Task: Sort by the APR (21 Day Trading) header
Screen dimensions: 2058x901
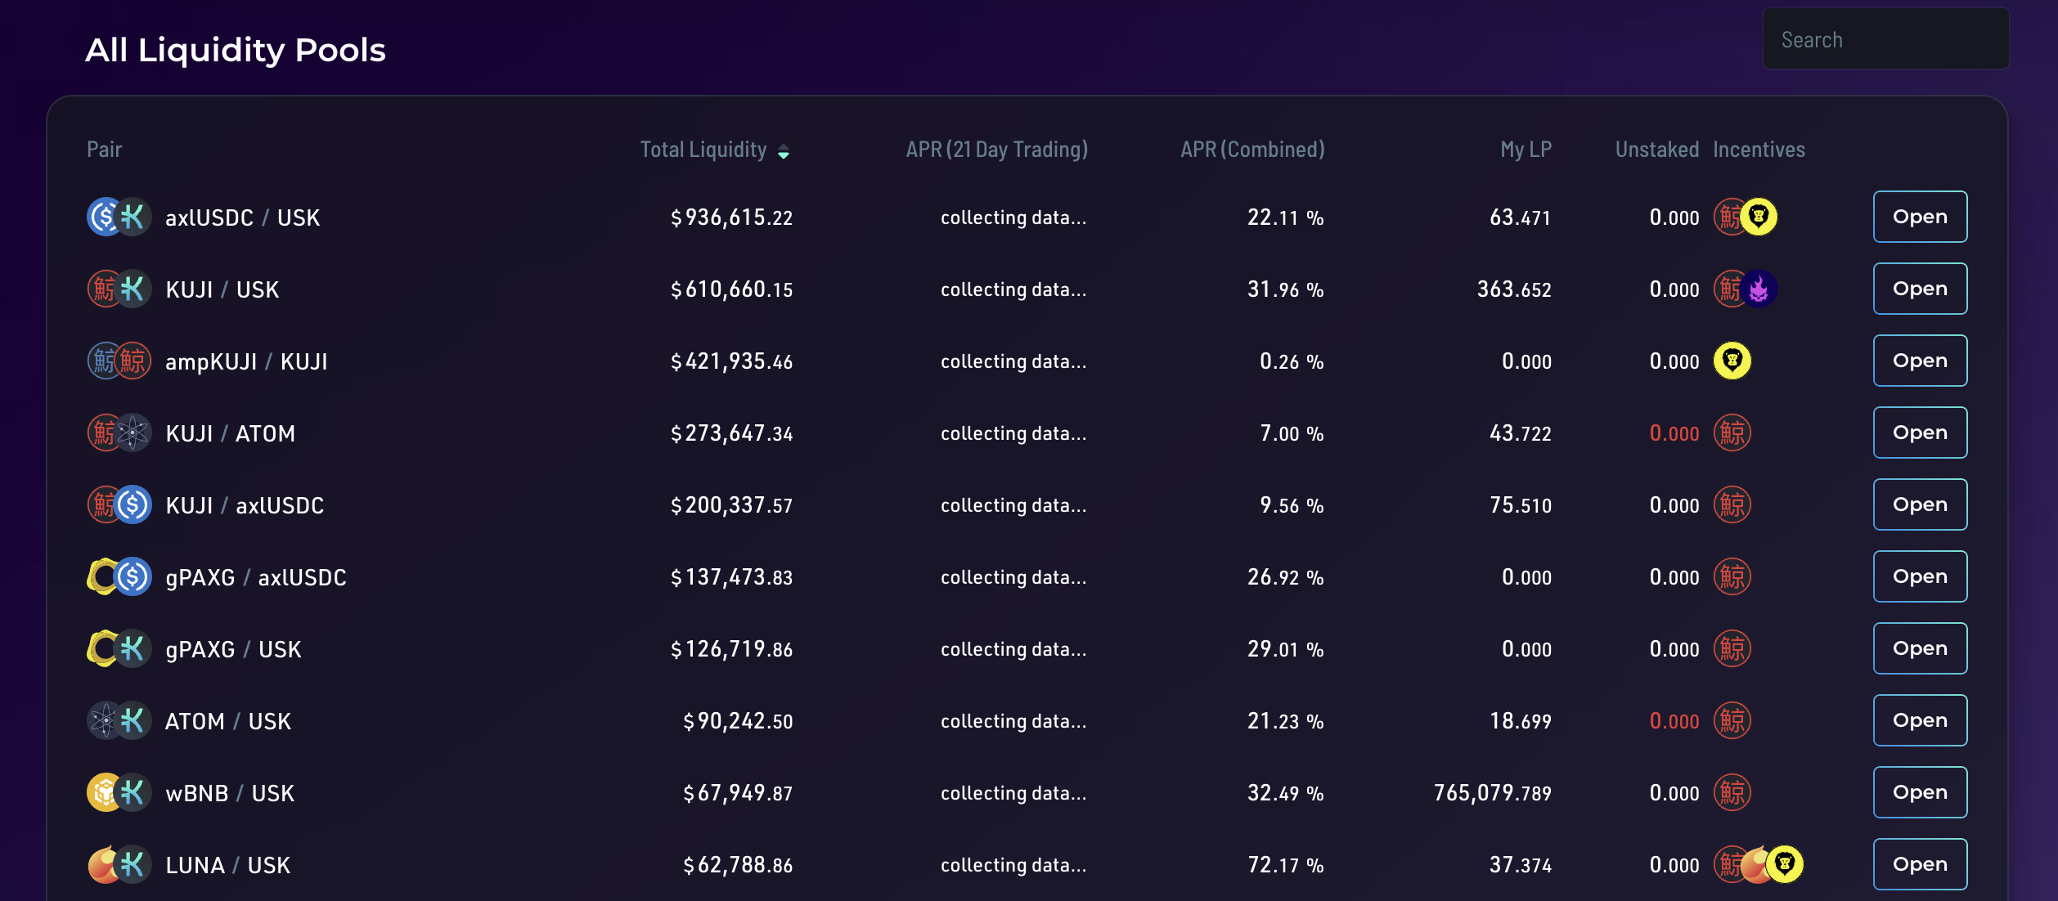Action: [x=996, y=150]
